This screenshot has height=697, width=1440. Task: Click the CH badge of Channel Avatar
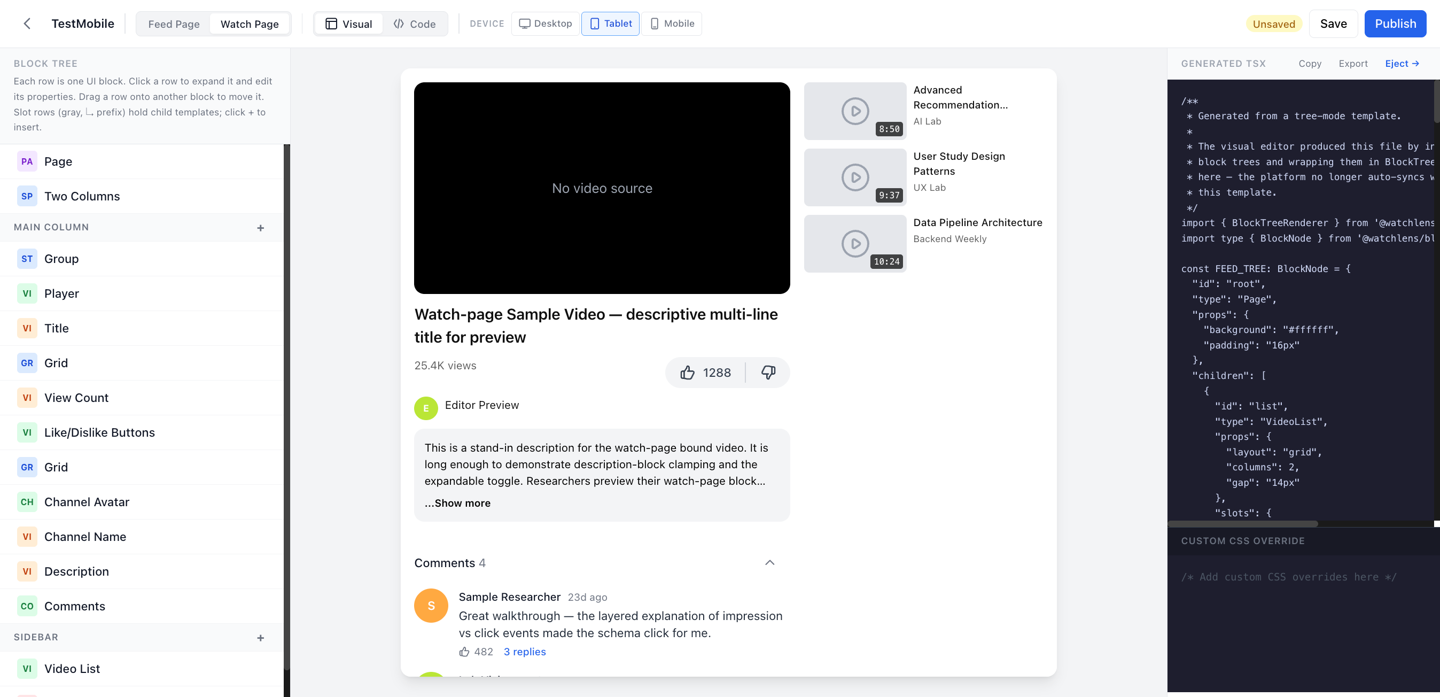pos(27,502)
